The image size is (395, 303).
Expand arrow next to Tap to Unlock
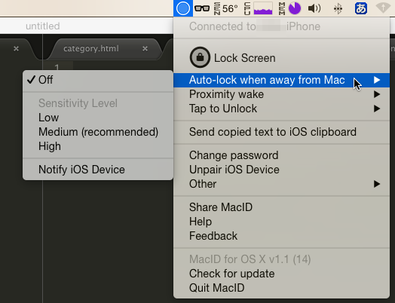(377, 109)
